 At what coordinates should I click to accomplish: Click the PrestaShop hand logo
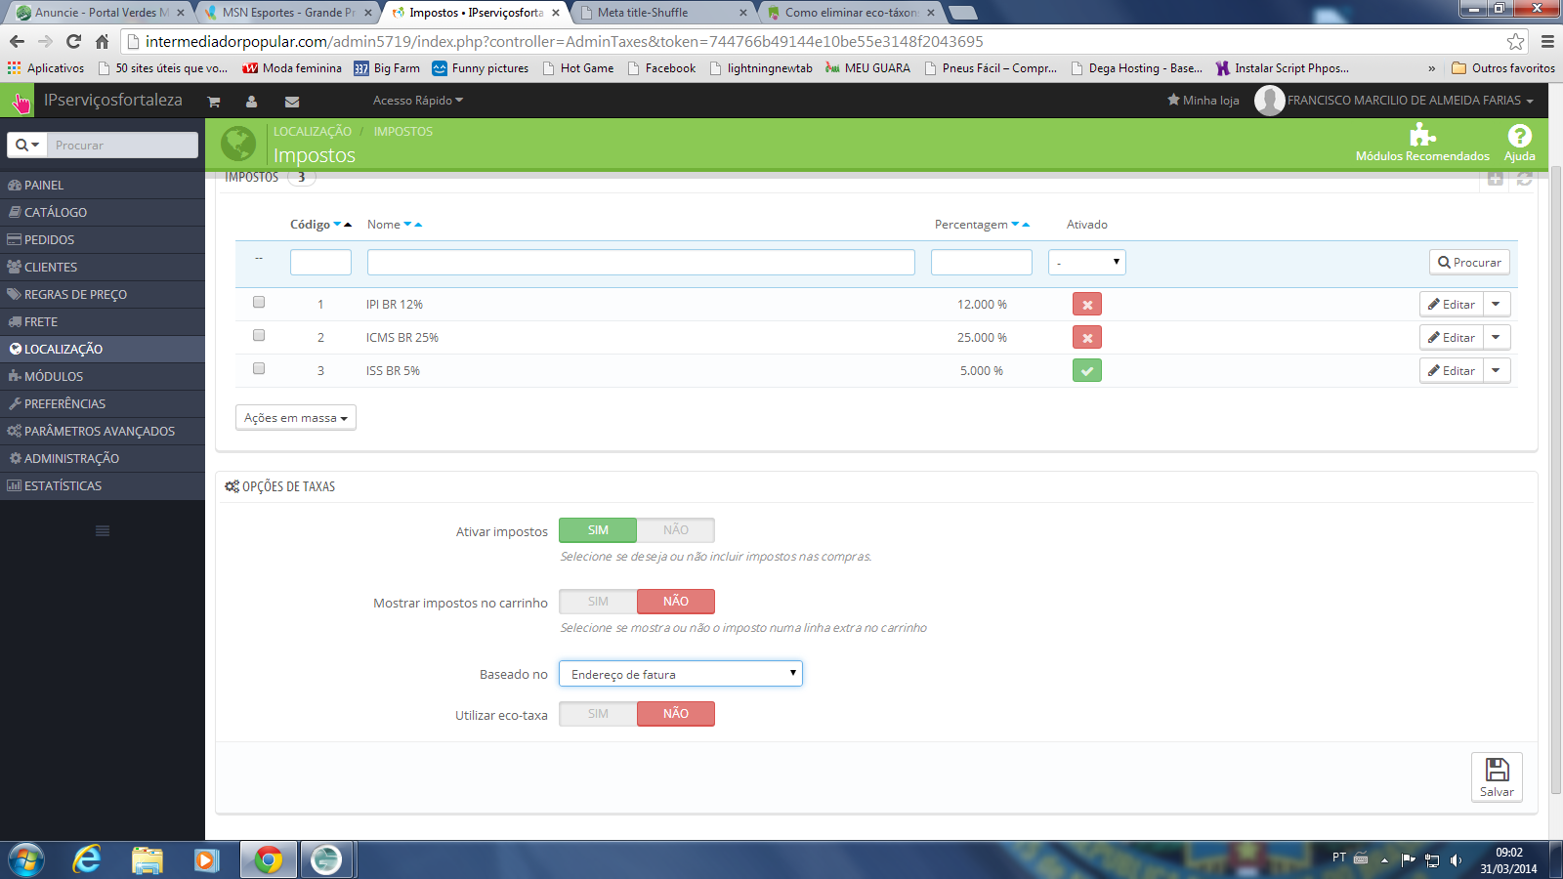click(20, 101)
